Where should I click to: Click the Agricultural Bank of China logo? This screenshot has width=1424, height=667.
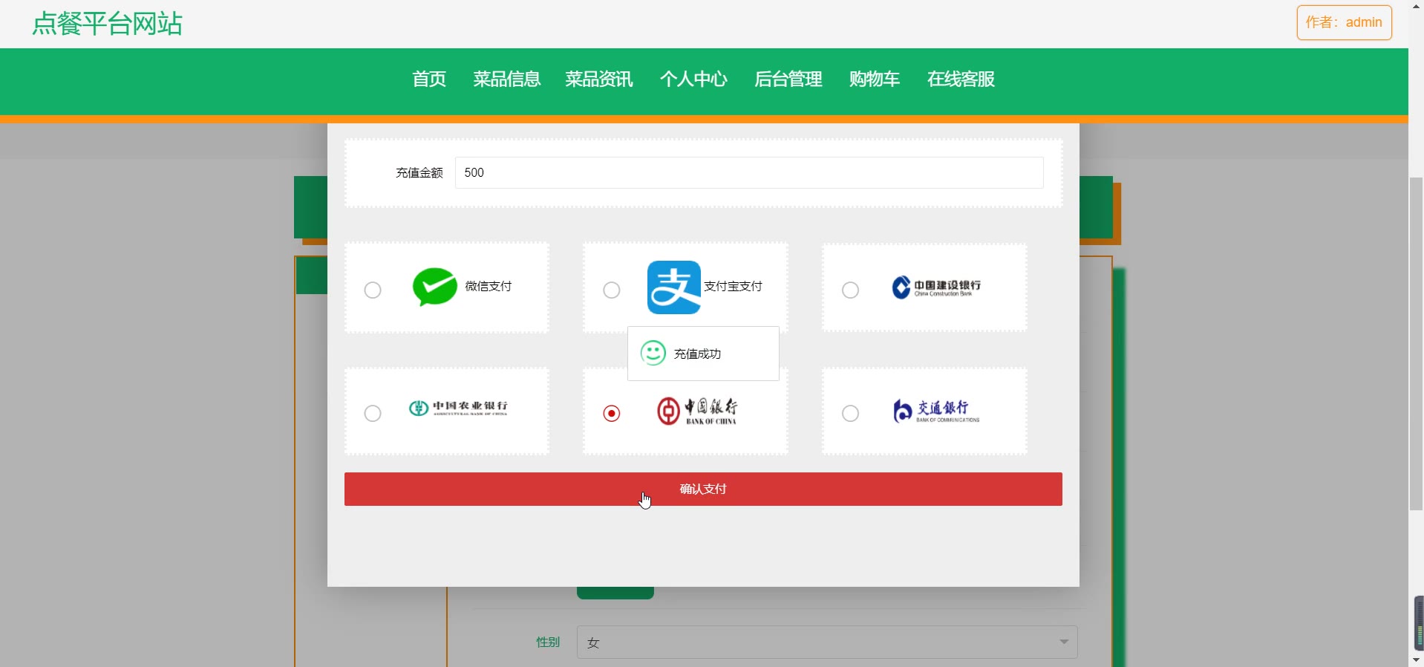pos(458,408)
